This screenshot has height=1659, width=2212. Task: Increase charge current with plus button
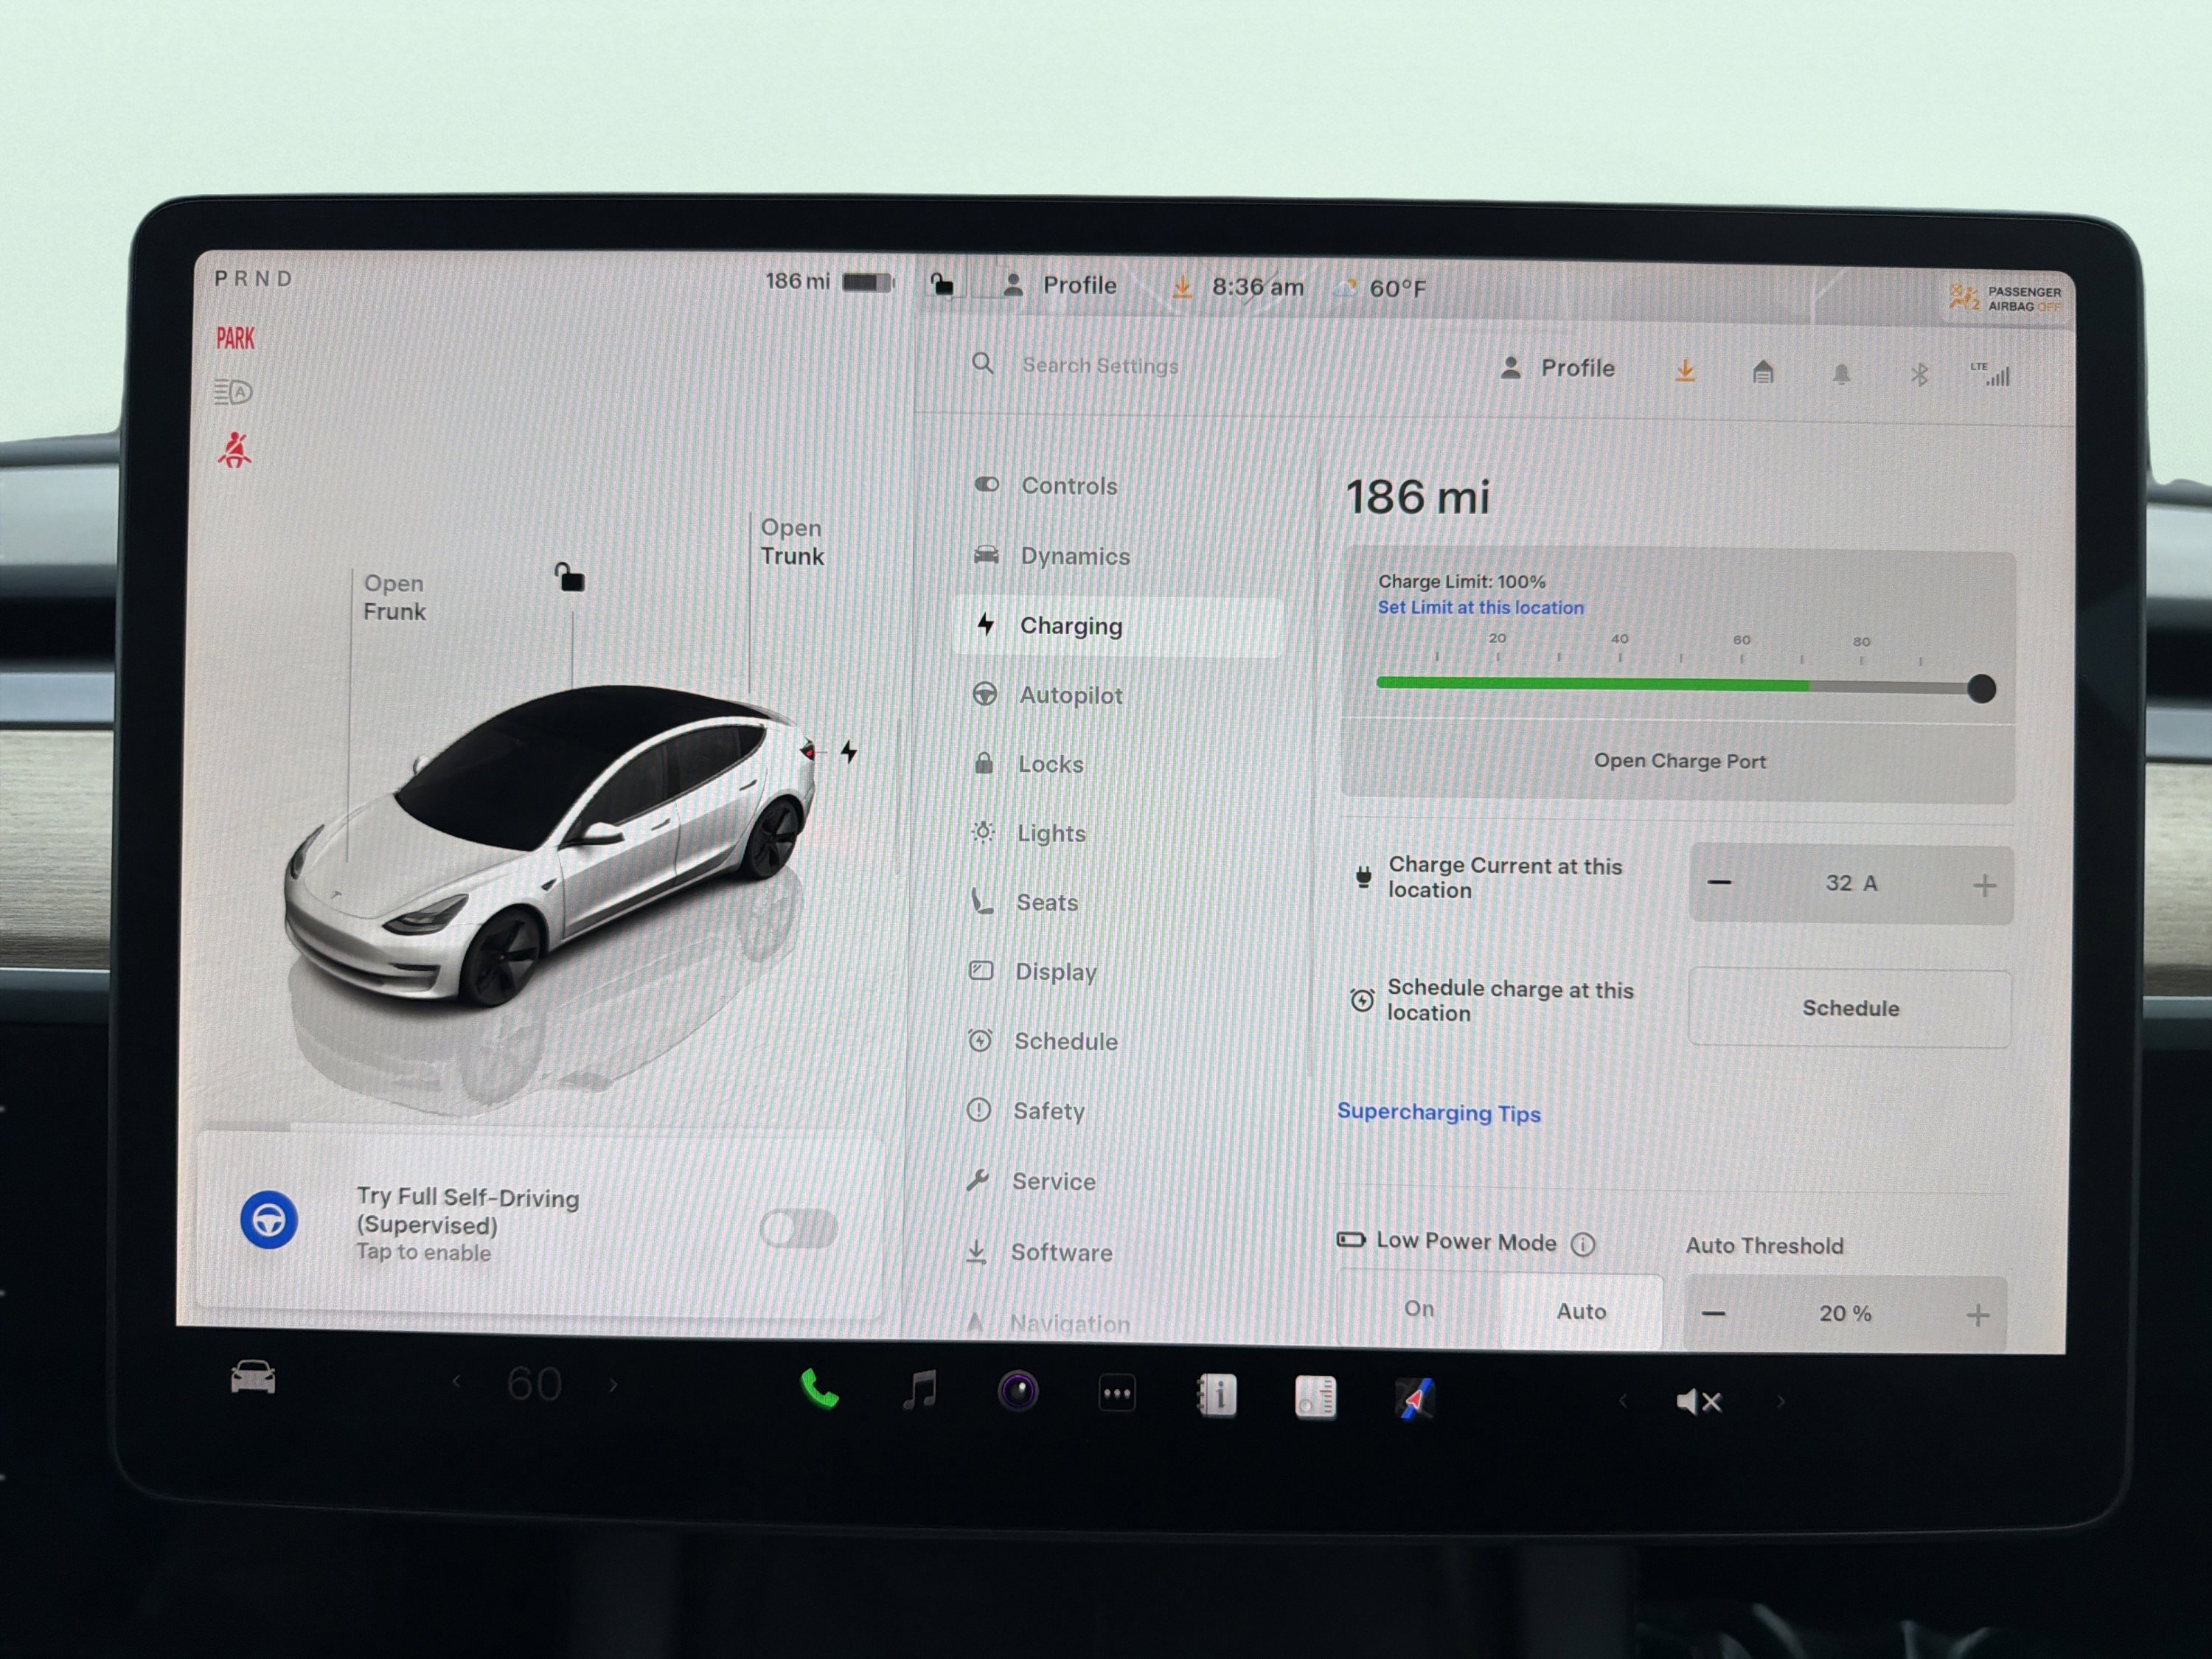1985,885
